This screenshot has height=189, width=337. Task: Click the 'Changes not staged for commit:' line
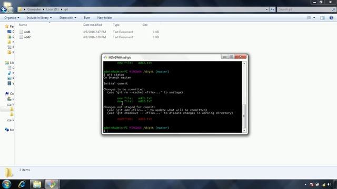pos(130,107)
